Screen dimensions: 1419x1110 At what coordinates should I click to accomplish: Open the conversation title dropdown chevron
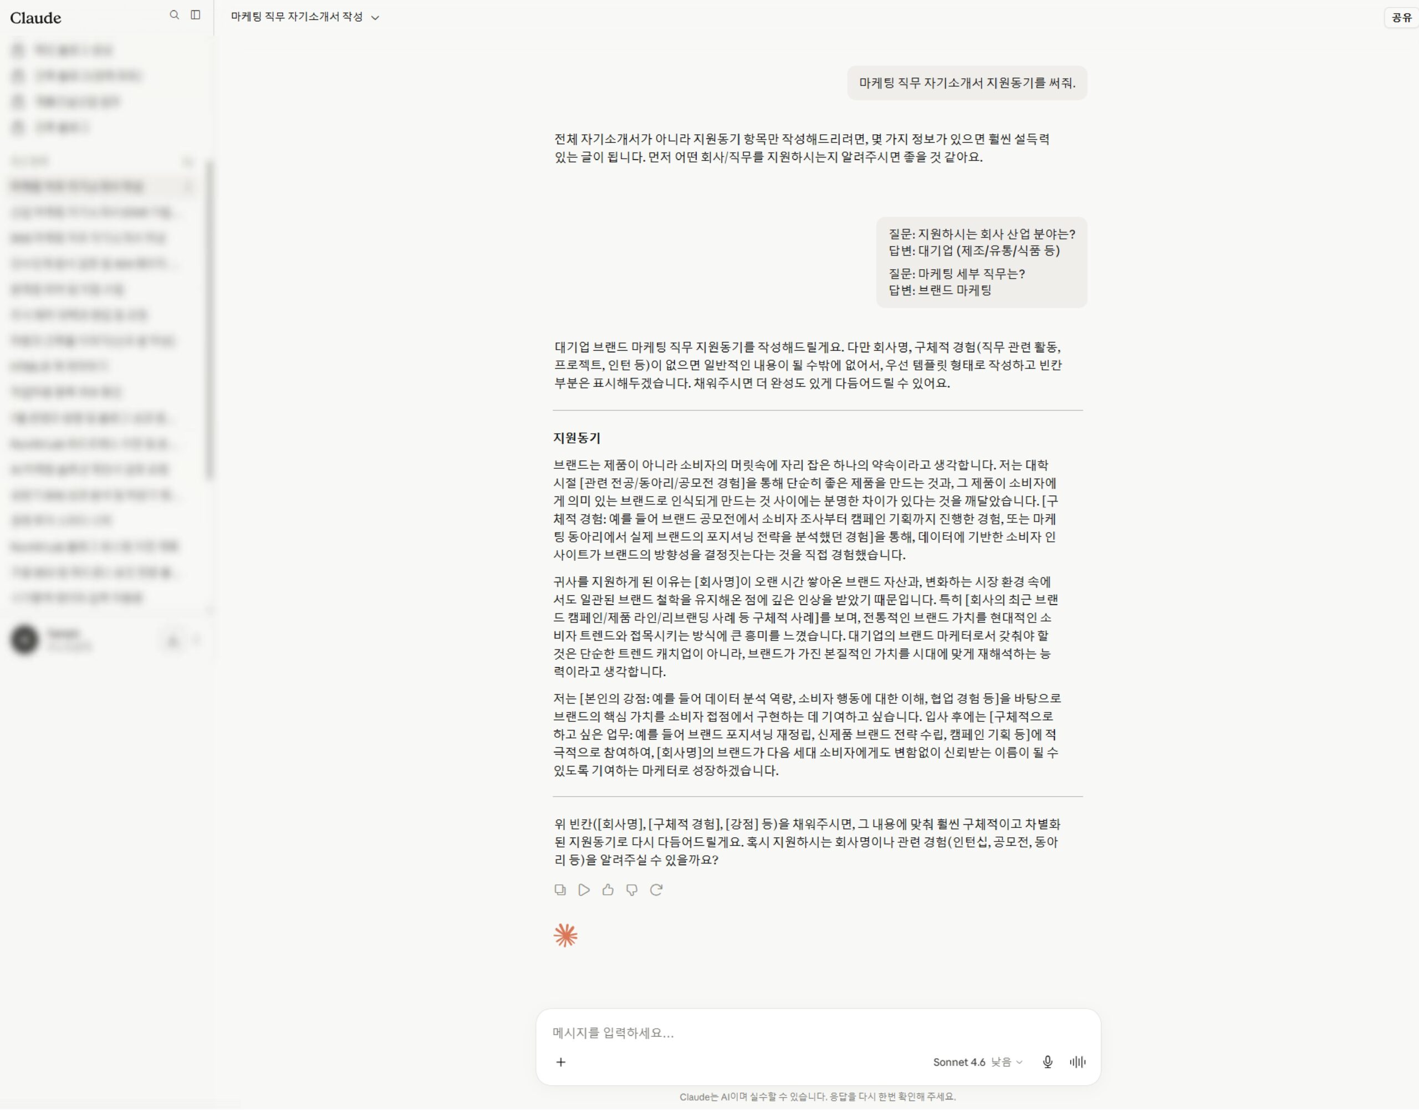click(375, 18)
